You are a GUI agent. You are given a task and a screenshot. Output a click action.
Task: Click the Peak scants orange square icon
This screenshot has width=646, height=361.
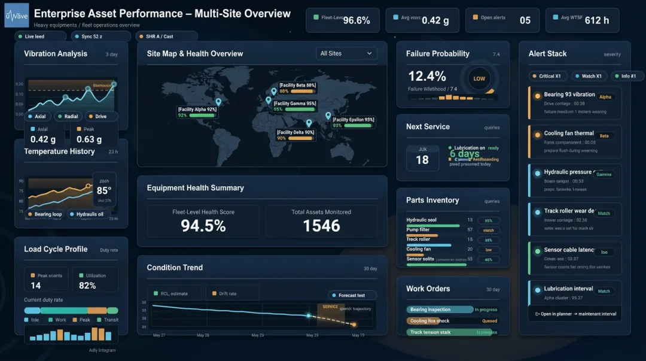click(32, 275)
